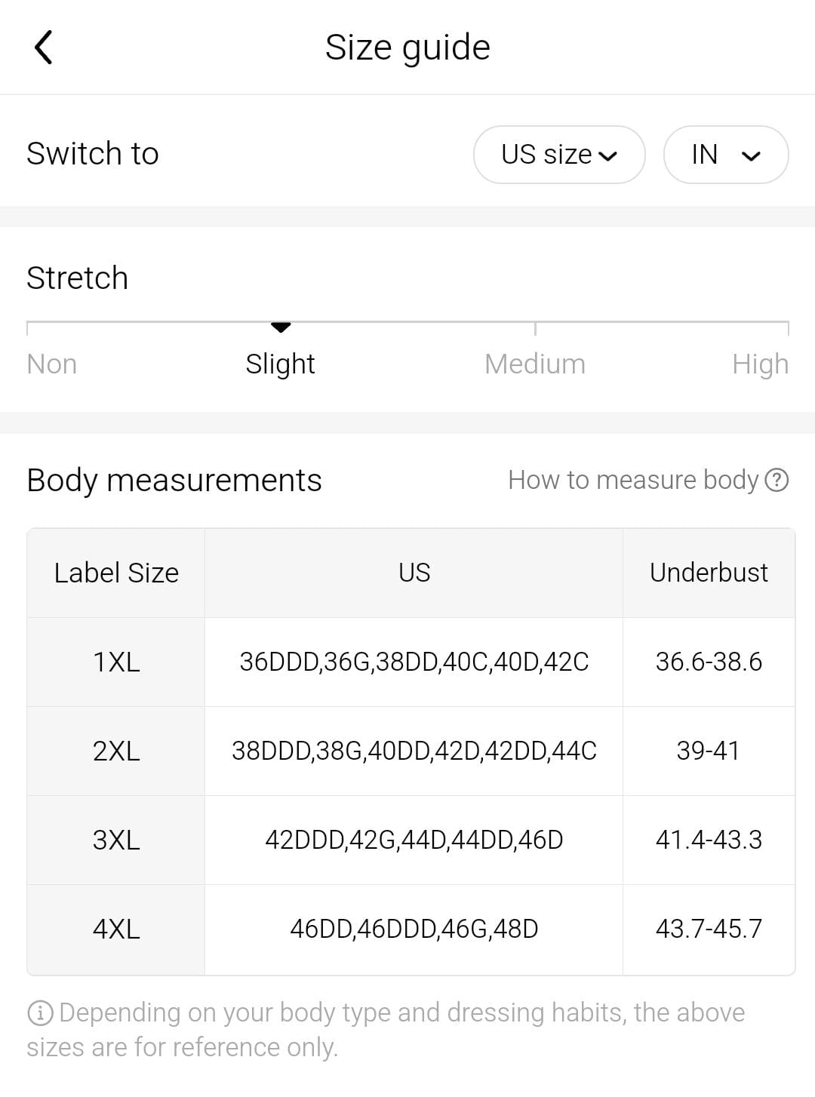Select the 1XL label size row
This screenshot has height=1097, width=815.
tap(116, 662)
